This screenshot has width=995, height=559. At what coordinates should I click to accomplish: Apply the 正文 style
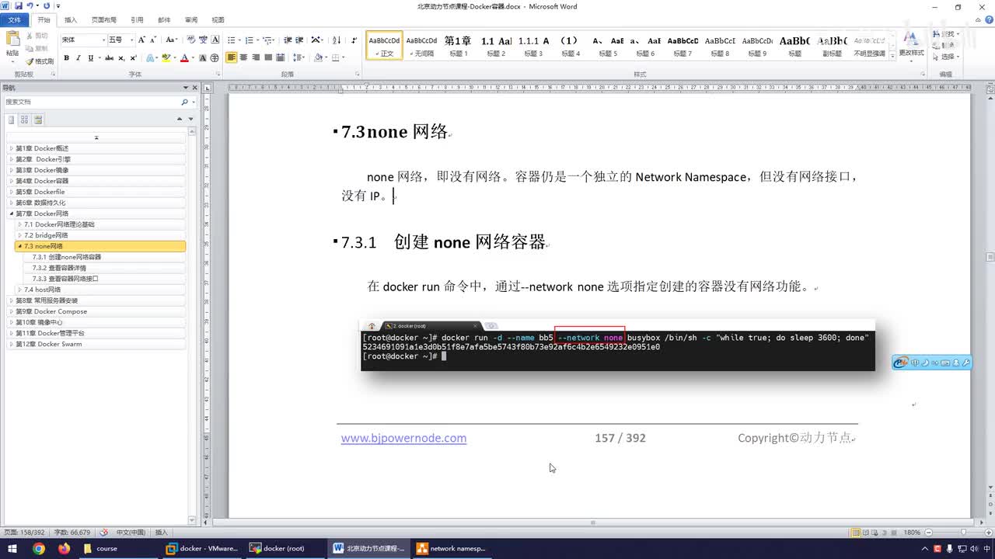(x=385, y=46)
